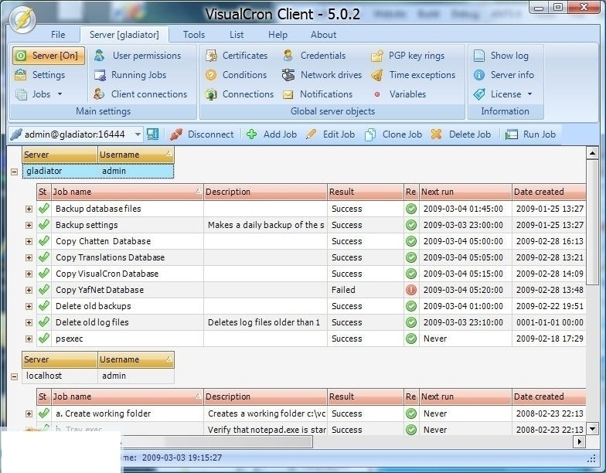The width and height of the screenshot is (606, 473).
Task: Open Settings in Main settings group
Action: click(40, 75)
